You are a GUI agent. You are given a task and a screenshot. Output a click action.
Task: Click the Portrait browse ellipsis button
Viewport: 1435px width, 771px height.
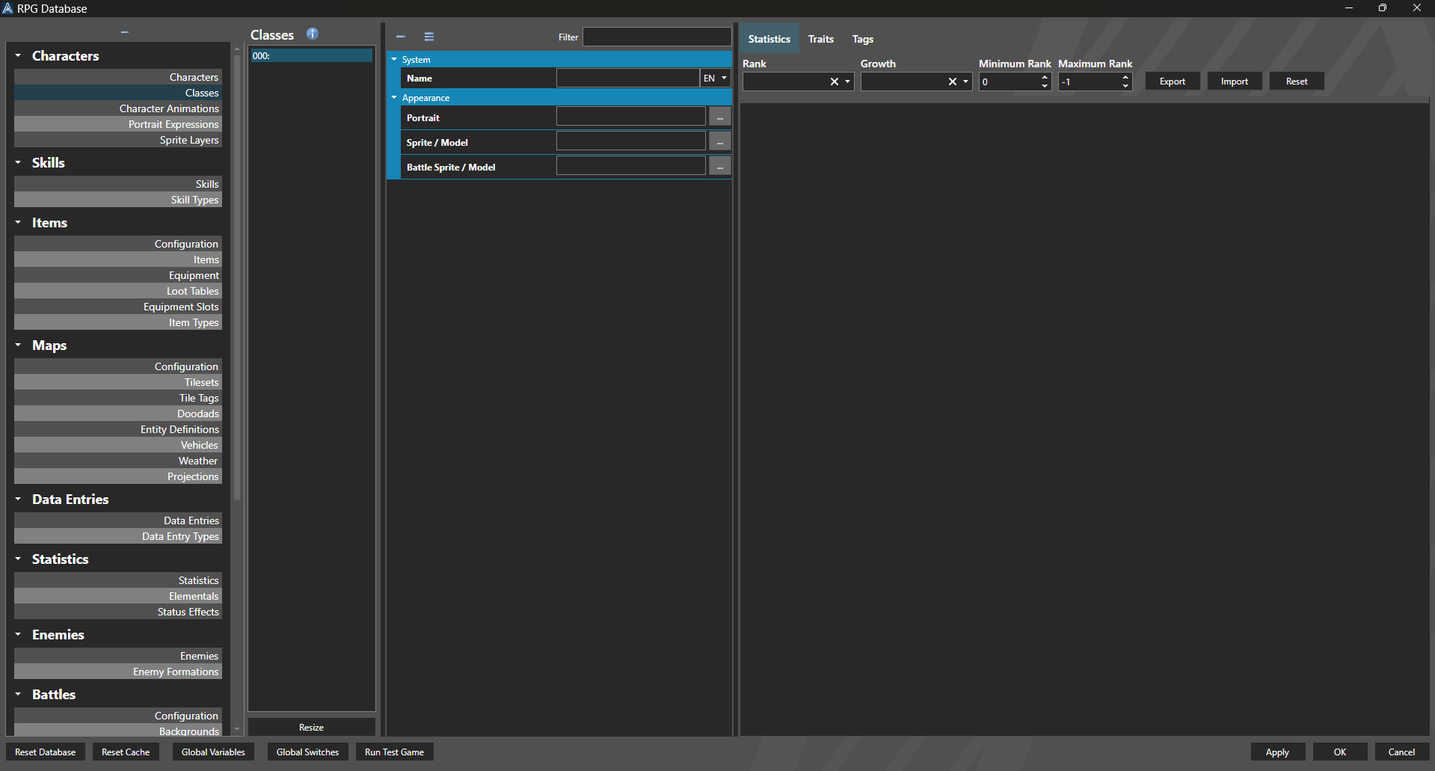pyautogui.click(x=719, y=117)
